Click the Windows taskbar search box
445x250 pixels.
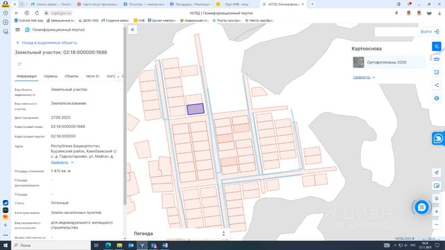click(x=51, y=245)
